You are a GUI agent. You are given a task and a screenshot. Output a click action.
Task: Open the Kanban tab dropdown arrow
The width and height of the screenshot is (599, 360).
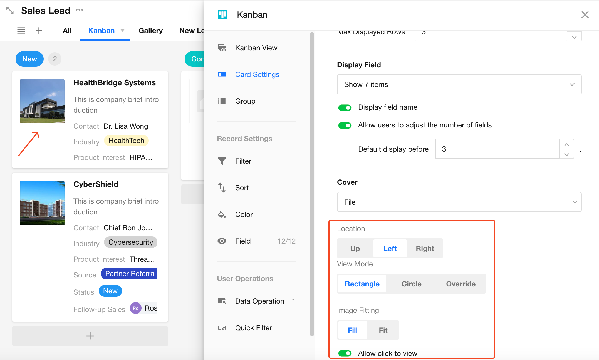pos(122,30)
